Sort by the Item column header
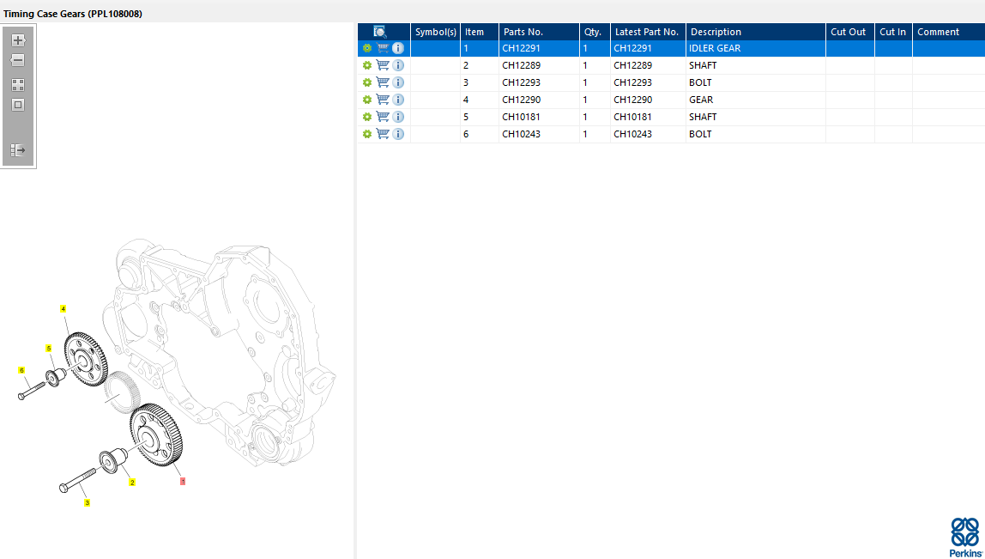 [x=480, y=32]
